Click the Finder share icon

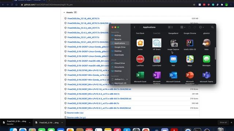click(189, 27)
